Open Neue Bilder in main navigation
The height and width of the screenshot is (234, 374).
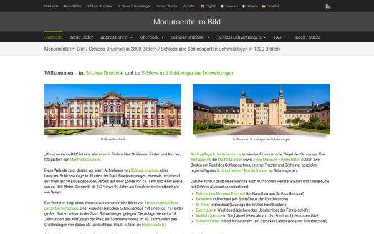(82, 37)
